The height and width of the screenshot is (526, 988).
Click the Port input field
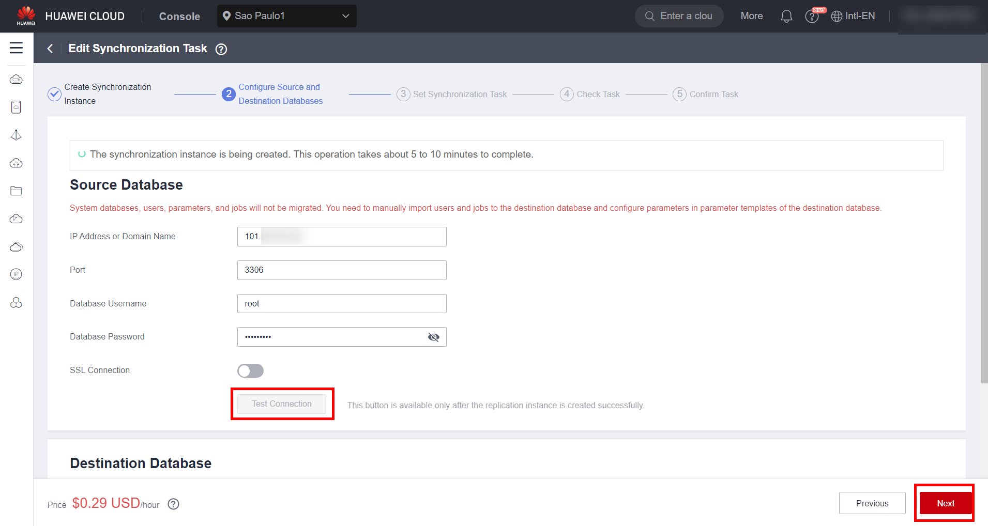[x=341, y=270]
